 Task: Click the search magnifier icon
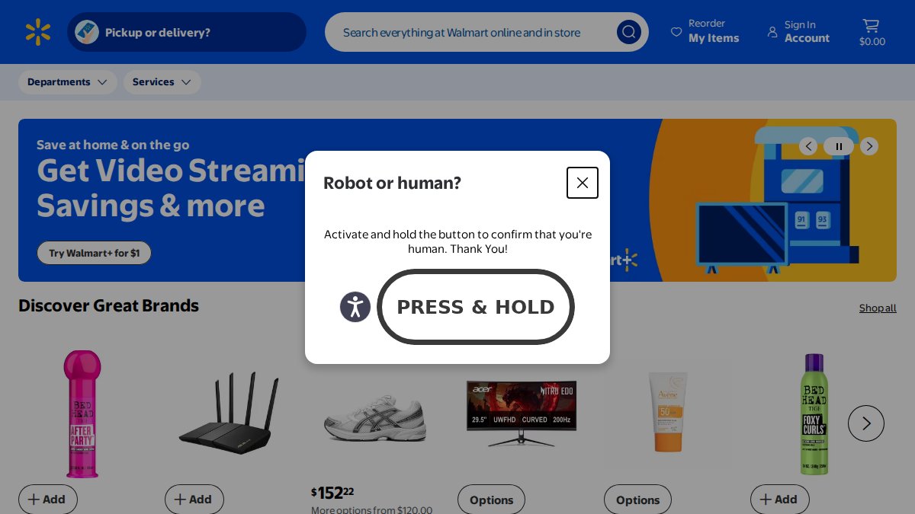point(629,32)
